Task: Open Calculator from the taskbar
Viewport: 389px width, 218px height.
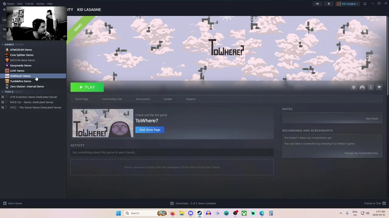Action: pyautogui.click(x=271, y=213)
